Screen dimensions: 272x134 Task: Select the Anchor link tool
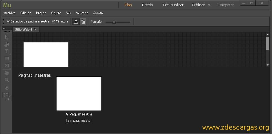coord(7,88)
